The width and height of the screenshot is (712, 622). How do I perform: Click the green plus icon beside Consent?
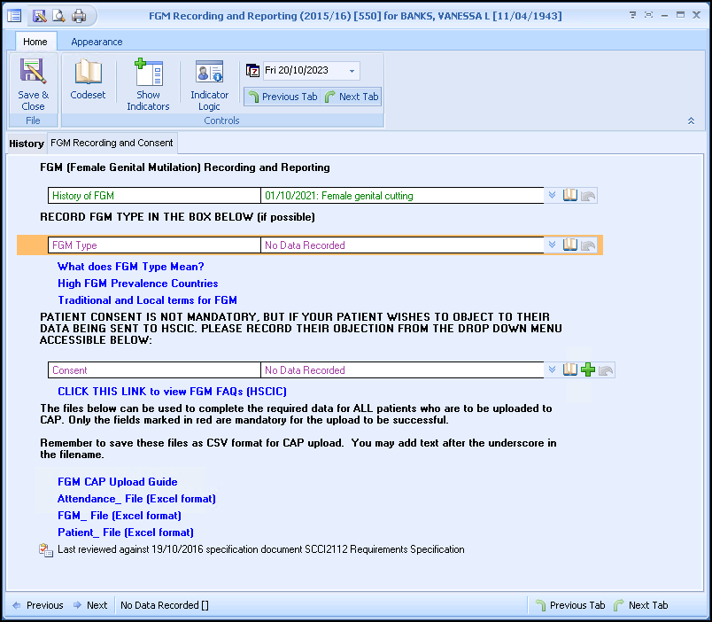tap(588, 369)
